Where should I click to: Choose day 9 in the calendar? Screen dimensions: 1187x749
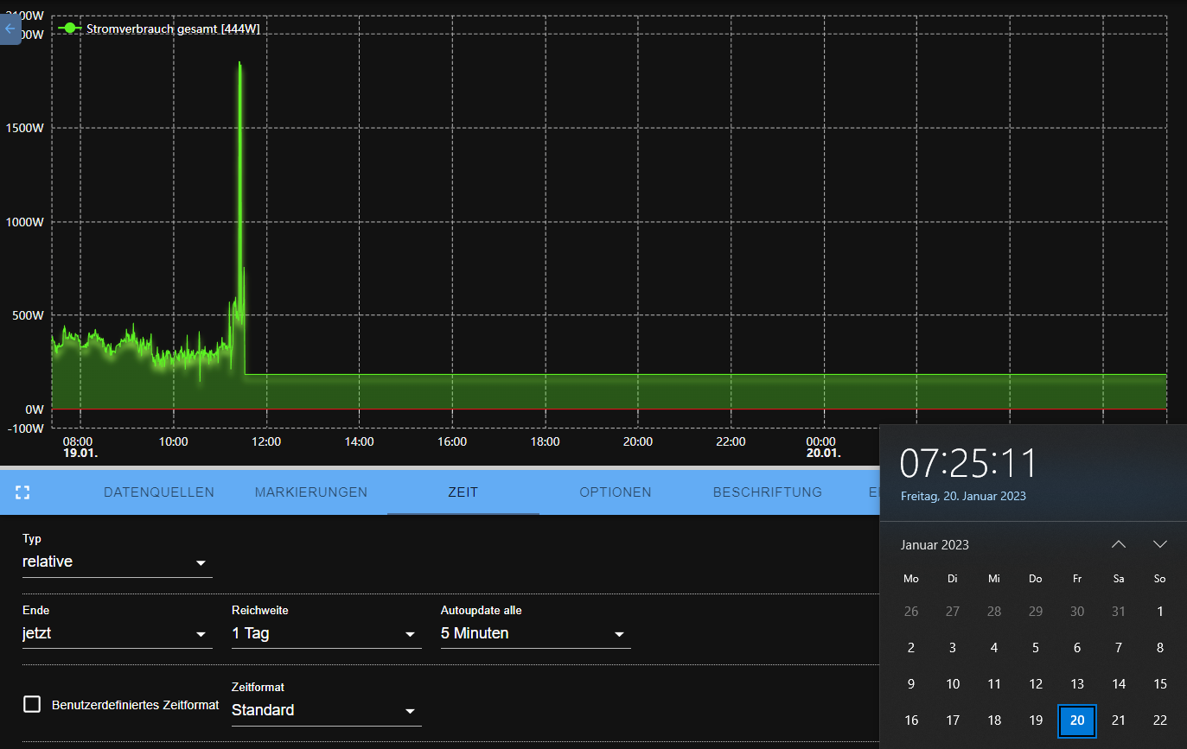[911, 684]
